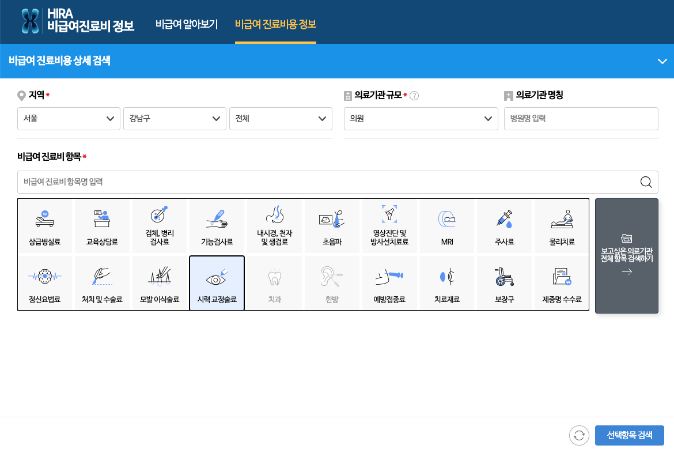Toggle the 한방 (oriental medicine) category tile
The height and width of the screenshot is (449, 674).
(332, 282)
